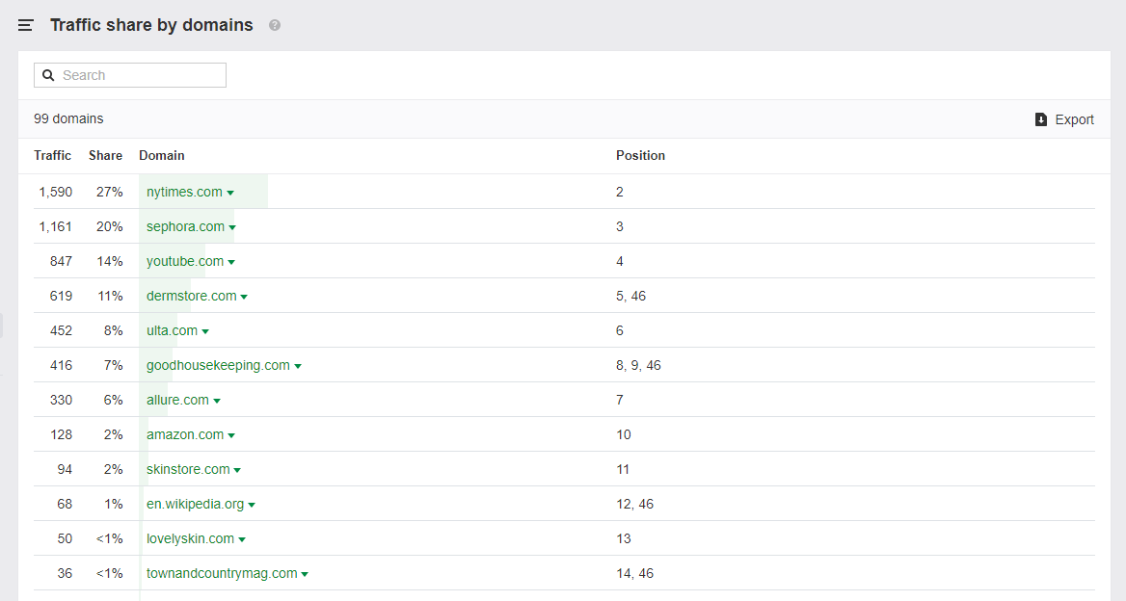The width and height of the screenshot is (1126, 601).
Task: Select the '99 domains' count text
Action: pyautogui.click(x=69, y=119)
